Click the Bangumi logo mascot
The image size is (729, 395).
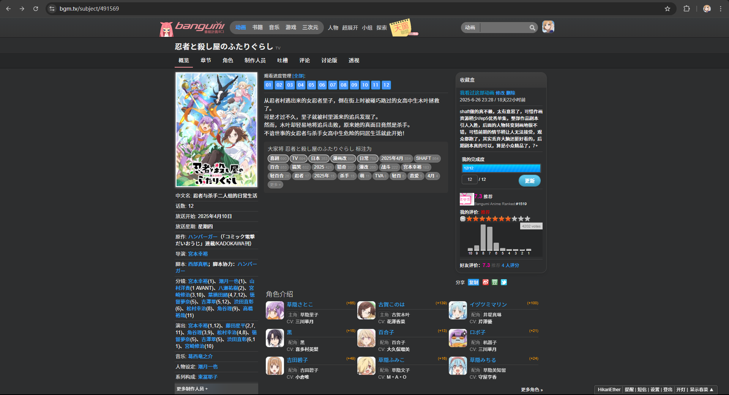point(166,29)
